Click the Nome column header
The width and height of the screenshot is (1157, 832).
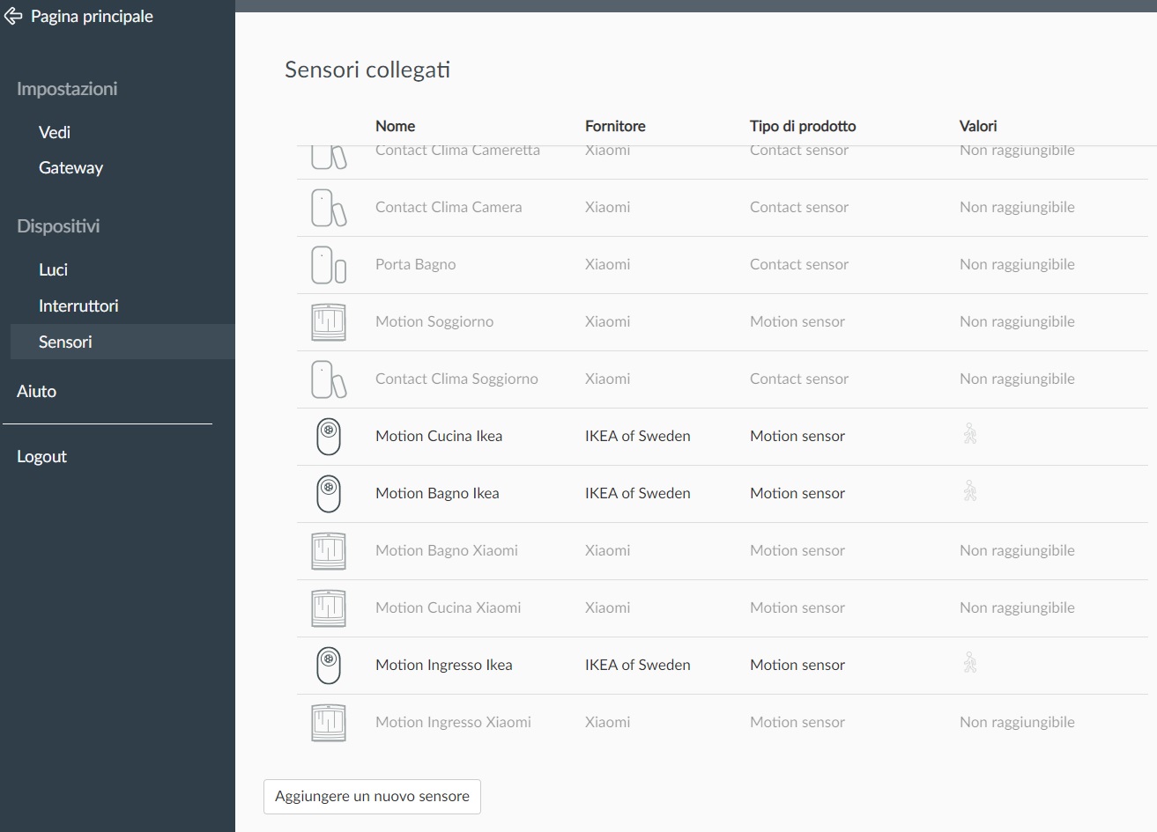tap(395, 126)
